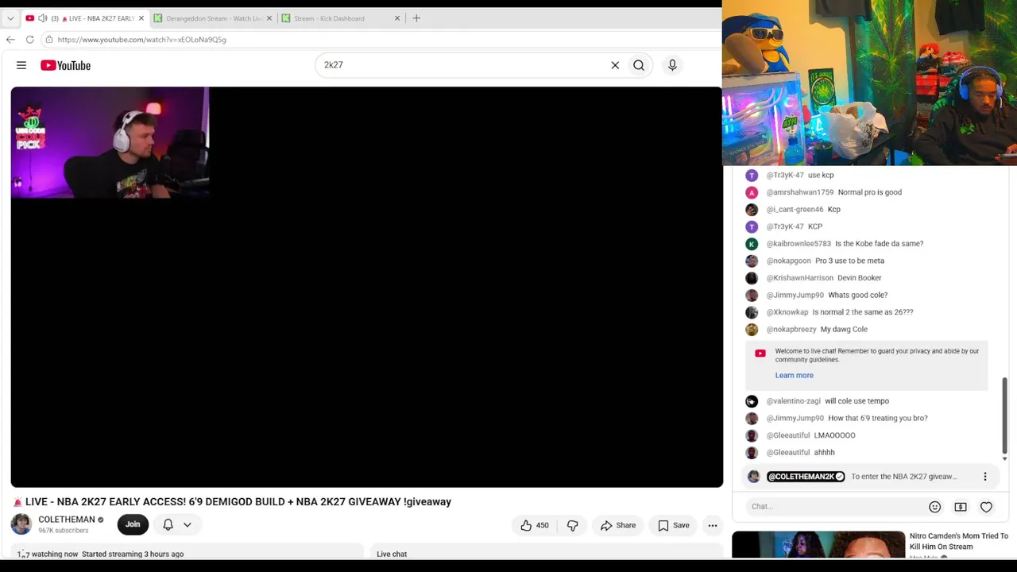Reload the YouTube page
This screenshot has height=572, width=1017.
(29, 40)
